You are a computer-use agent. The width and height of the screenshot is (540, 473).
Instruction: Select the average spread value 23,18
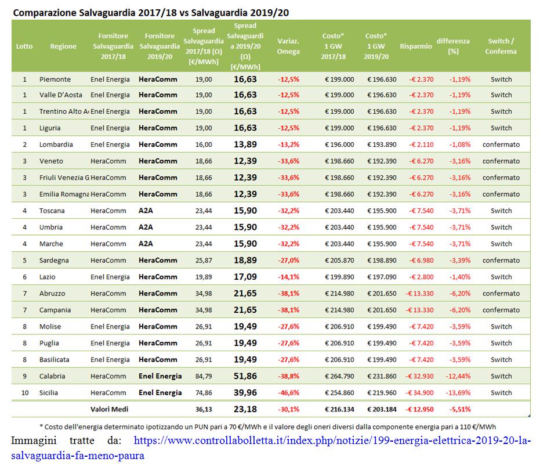click(245, 409)
